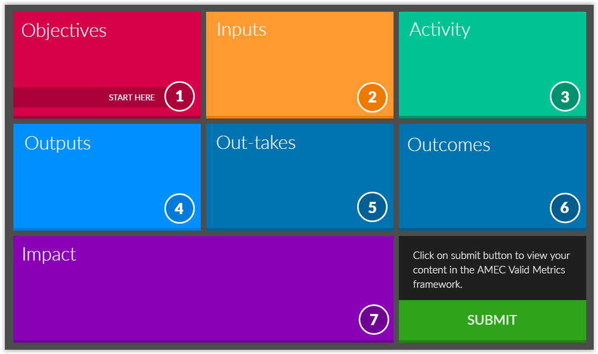Click the circled number 5 icon
This screenshot has width=598, height=354.
coord(372,207)
